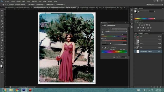Viewport: 164px width, 92px height.
Task: Click the 'Píx. reales' button
Action: click(31, 5)
